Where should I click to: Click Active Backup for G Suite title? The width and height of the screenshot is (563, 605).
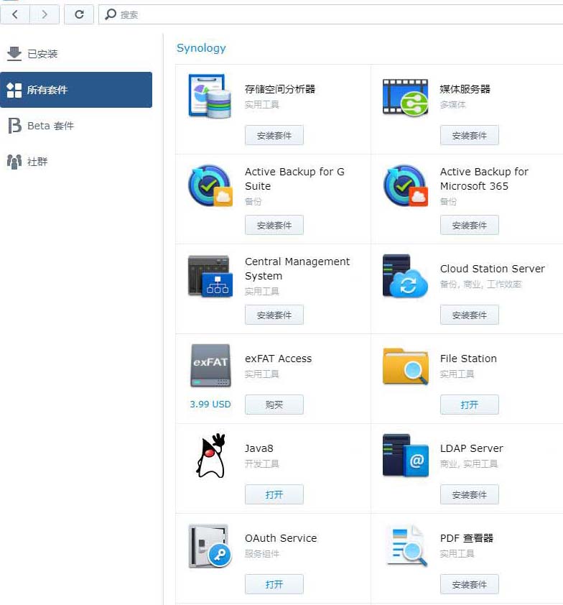(295, 179)
